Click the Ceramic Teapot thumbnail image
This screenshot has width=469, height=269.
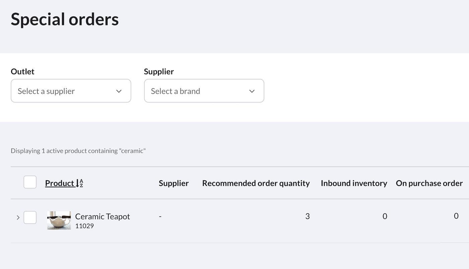pyautogui.click(x=59, y=220)
